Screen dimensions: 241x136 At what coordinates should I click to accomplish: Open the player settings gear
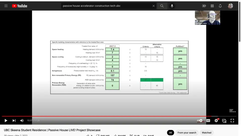(216, 121)
